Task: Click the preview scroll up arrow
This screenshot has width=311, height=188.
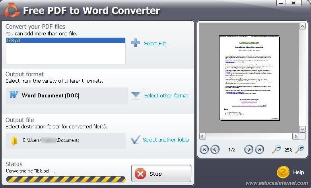Action: click(x=302, y=26)
